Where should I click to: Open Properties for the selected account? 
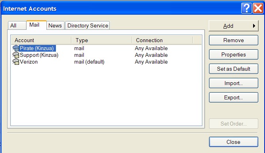[x=234, y=54]
